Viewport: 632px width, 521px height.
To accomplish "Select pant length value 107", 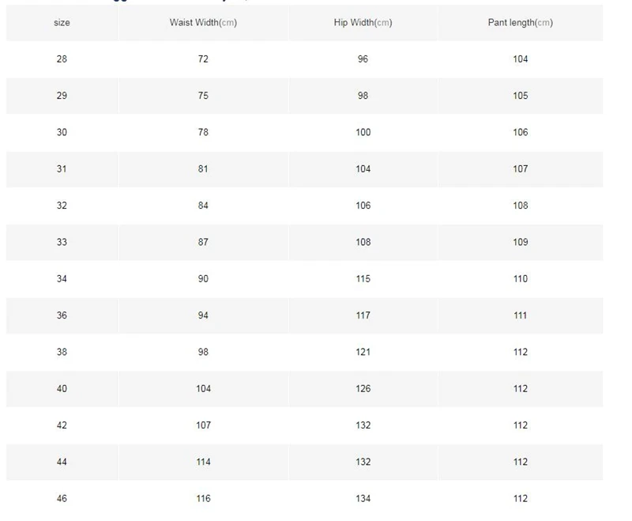I will tap(521, 169).
